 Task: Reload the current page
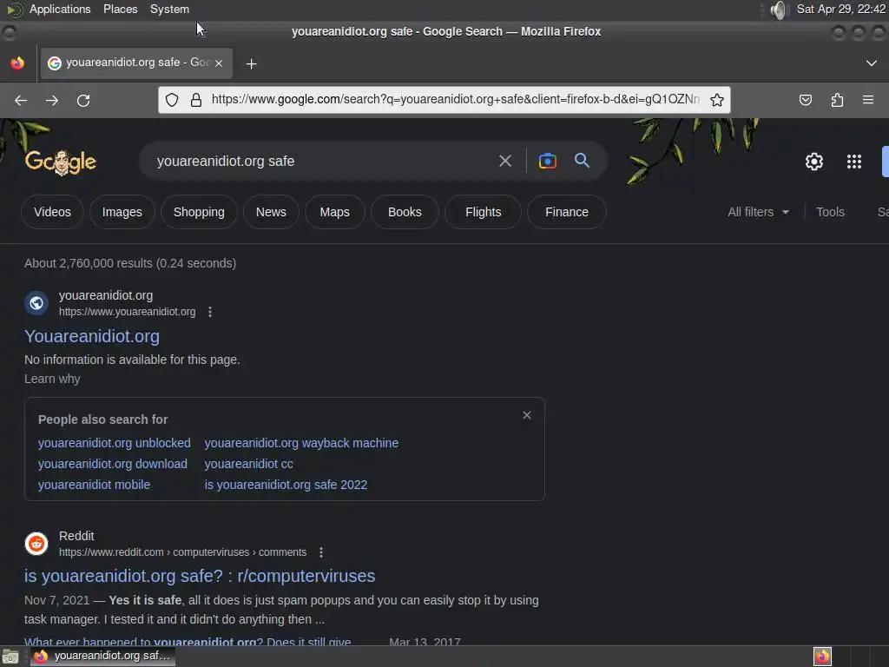(83, 101)
